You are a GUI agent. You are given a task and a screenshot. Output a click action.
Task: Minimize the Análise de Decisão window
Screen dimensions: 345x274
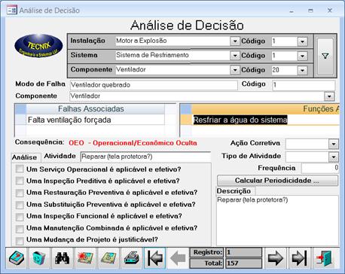[292, 11]
